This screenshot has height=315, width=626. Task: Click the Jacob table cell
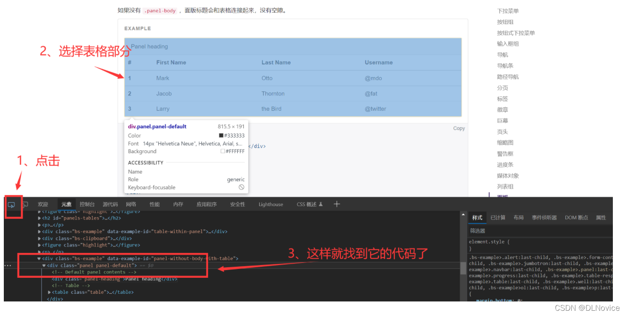point(164,94)
